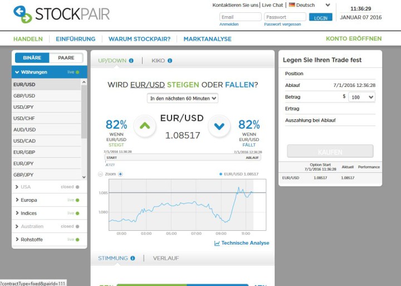Open the Deutsch language dropdown
This screenshot has height=286, width=401.
[310, 5]
